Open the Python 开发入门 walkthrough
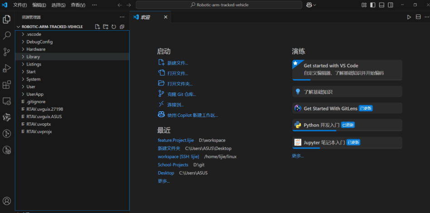This screenshot has height=213, width=430. [347, 125]
